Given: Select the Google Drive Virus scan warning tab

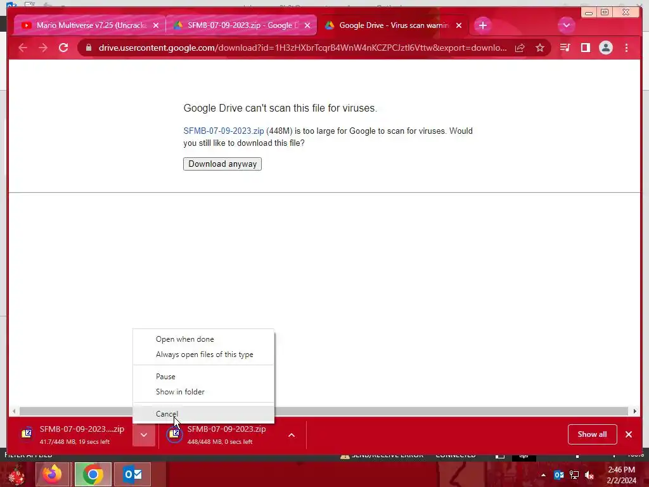Looking at the screenshot, I should tap(393, 25).
